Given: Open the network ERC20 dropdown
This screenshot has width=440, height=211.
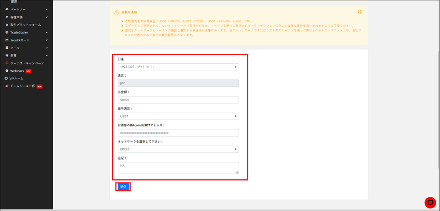Looking at the screenshot, I should pyautogui.click(x=178, y=149).
